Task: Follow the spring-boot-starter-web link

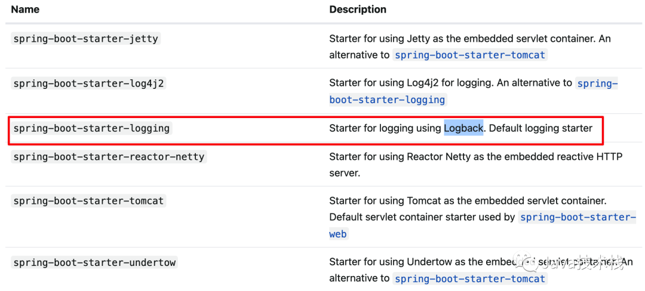Action: (338, 234)
